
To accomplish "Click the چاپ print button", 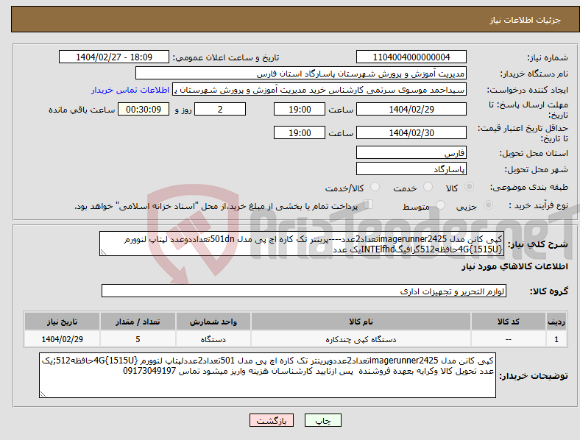I will [322, 420].
